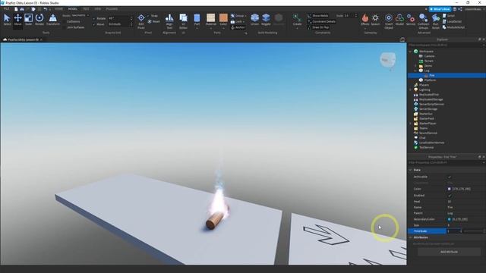Click the What's New button
Viewport: 486px width, 273px height.
pyautogui.click(x=440, y=9)
